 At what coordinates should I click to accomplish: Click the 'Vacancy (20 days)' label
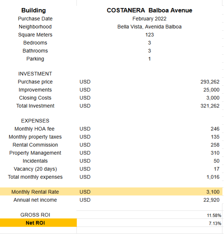tap(35, 169)
